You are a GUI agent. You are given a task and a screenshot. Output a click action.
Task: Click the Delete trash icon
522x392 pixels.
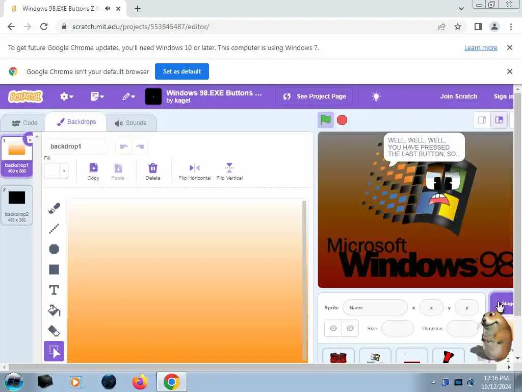(x=153, y=171)
